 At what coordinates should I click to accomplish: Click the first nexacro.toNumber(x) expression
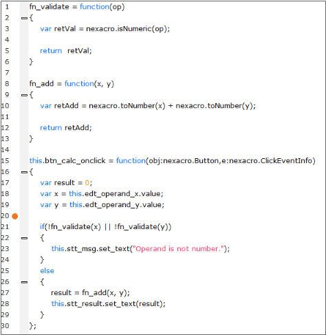(x=127, y=106)
